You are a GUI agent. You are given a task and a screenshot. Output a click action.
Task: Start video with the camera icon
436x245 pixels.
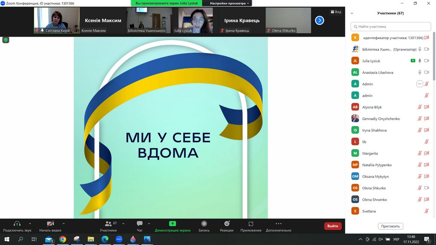[x=50, y=224]
